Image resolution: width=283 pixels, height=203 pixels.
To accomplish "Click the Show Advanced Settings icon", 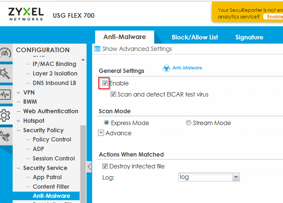I will coord(98,49).
